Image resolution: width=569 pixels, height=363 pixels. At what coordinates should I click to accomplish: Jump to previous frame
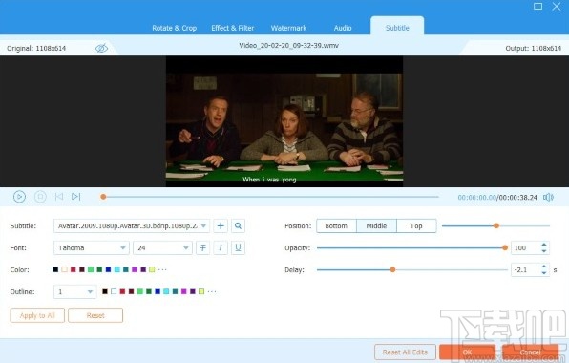(x=59, y=197)
